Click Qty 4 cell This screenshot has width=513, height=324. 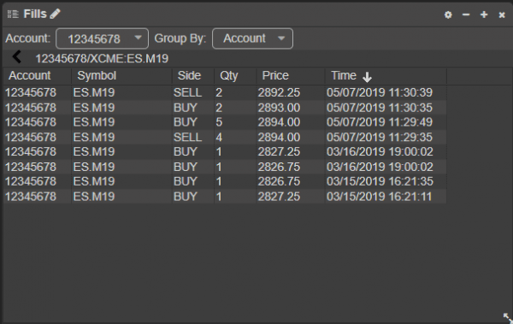[219, 137]
